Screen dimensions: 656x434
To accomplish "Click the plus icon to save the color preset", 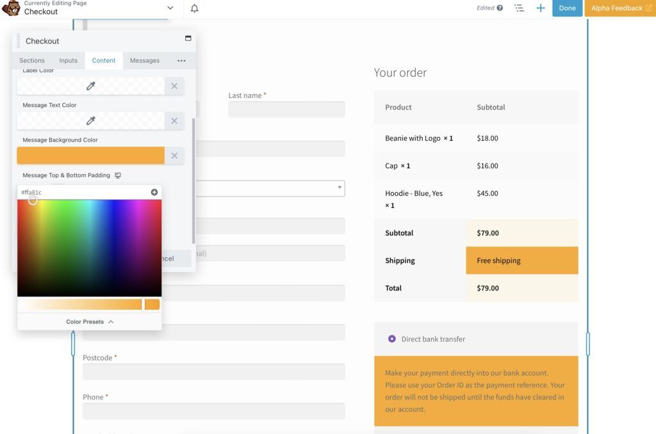I will [154, 191].
